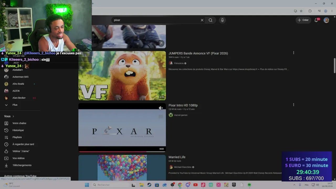Open the Married Life balloon thumbnail
This screenshot has height=189, width=336.
122,168
